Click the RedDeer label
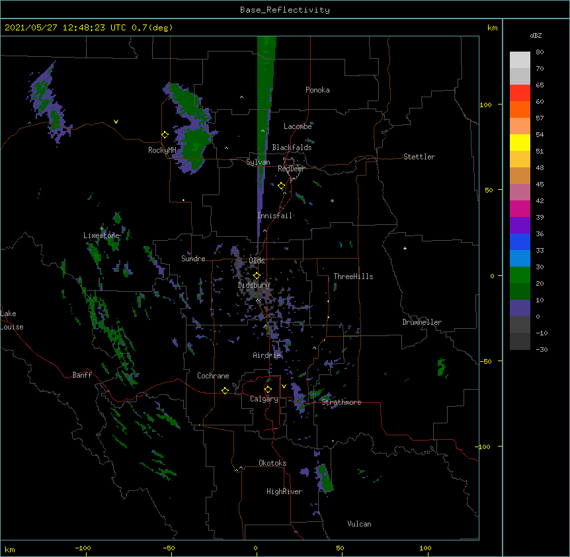Image resolution: width=570 pixels, height=557 pixels. pyautogui.click(x=291, y=169)
